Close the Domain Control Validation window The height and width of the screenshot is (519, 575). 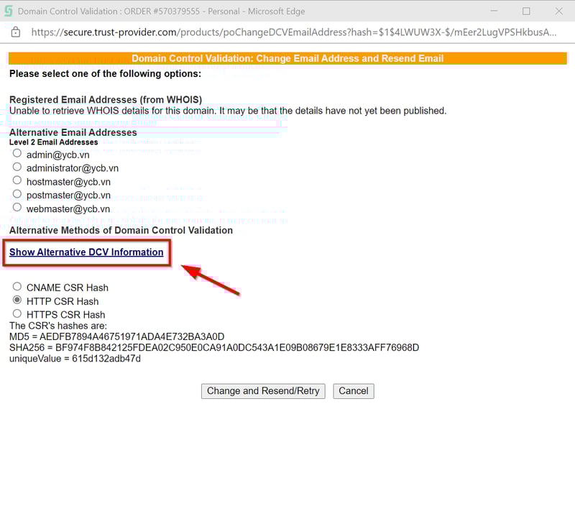point(559,12)
